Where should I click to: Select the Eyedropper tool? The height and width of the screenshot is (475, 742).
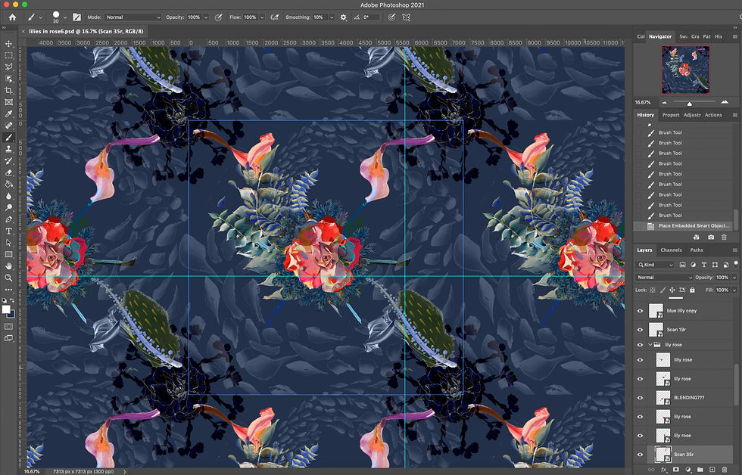click(8, 114)
